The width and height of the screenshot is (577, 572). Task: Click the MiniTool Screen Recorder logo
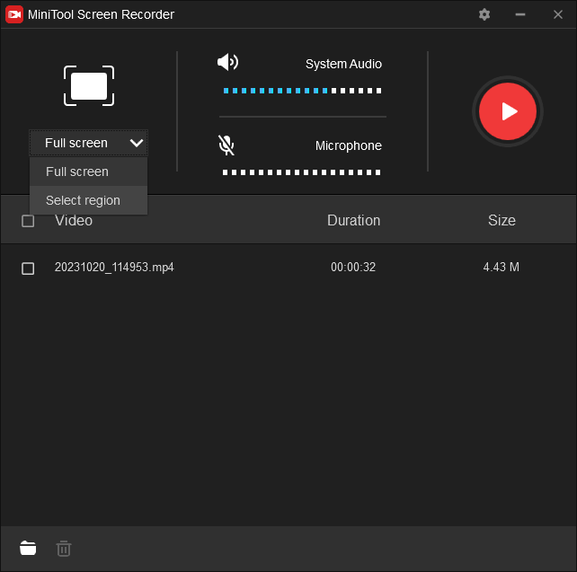pyautogui.click(x=14, y=14)
